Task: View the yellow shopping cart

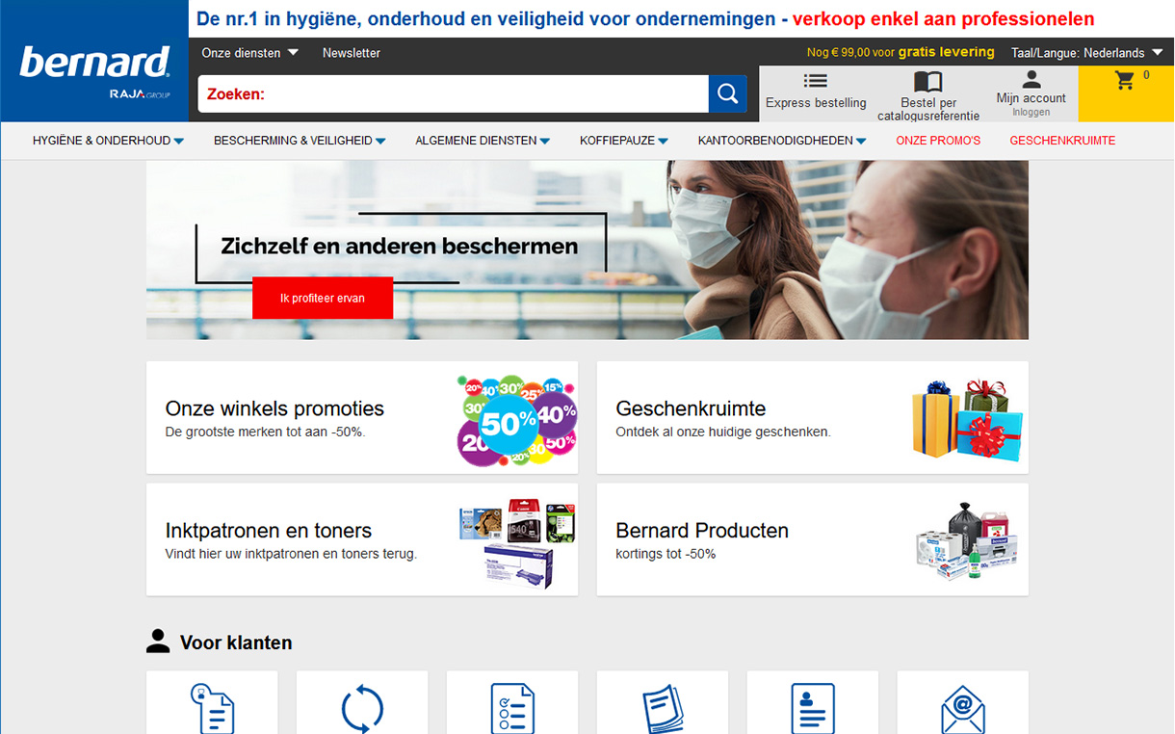Action: pyautogui.click(x=1125, y=82)
